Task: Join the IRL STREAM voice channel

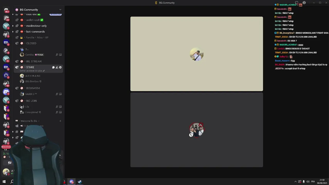Action: tap(39, 61)
